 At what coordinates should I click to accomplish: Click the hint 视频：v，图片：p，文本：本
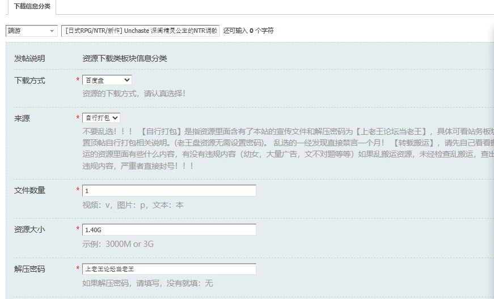tap(133, 206)
